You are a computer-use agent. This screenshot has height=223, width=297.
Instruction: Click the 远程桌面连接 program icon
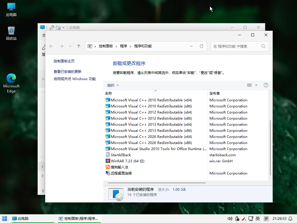[108, 173]
